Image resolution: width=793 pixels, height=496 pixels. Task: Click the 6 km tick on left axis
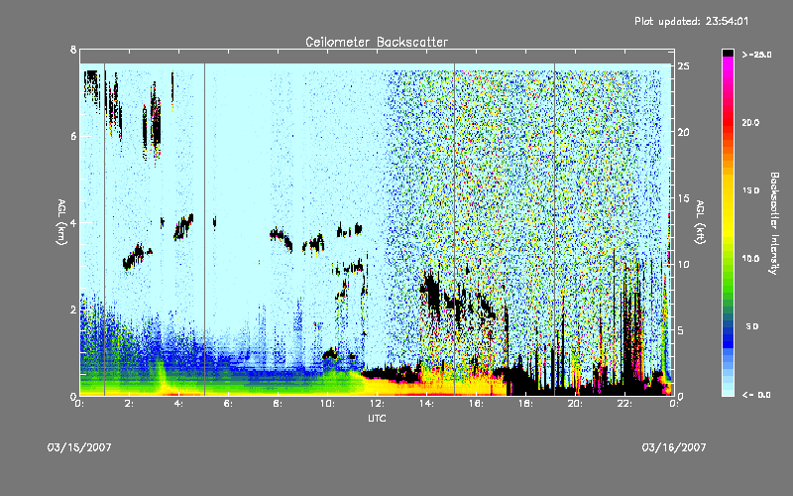click(73, 136)
